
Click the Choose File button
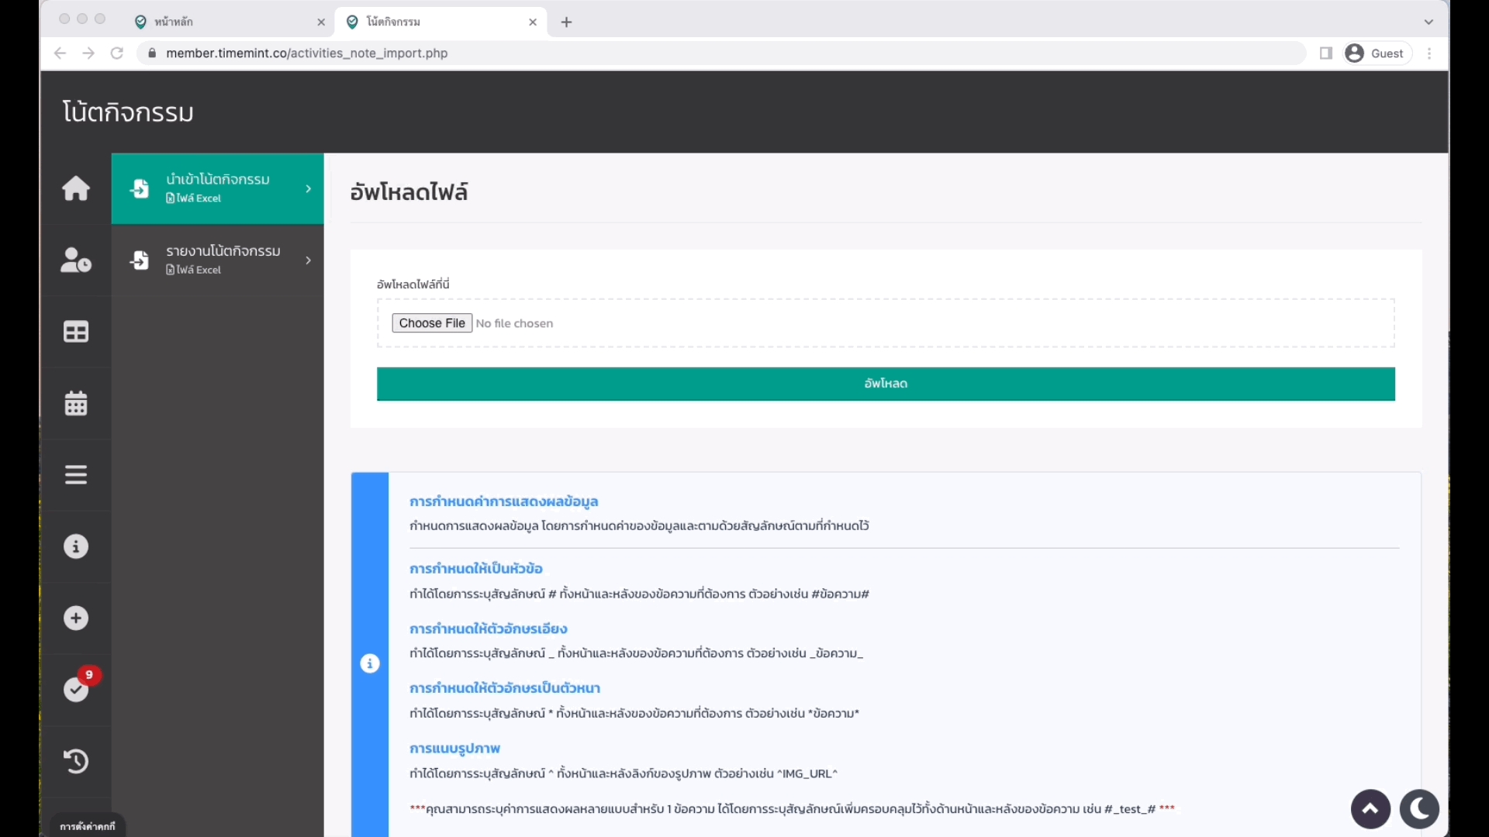coord(432,323)
